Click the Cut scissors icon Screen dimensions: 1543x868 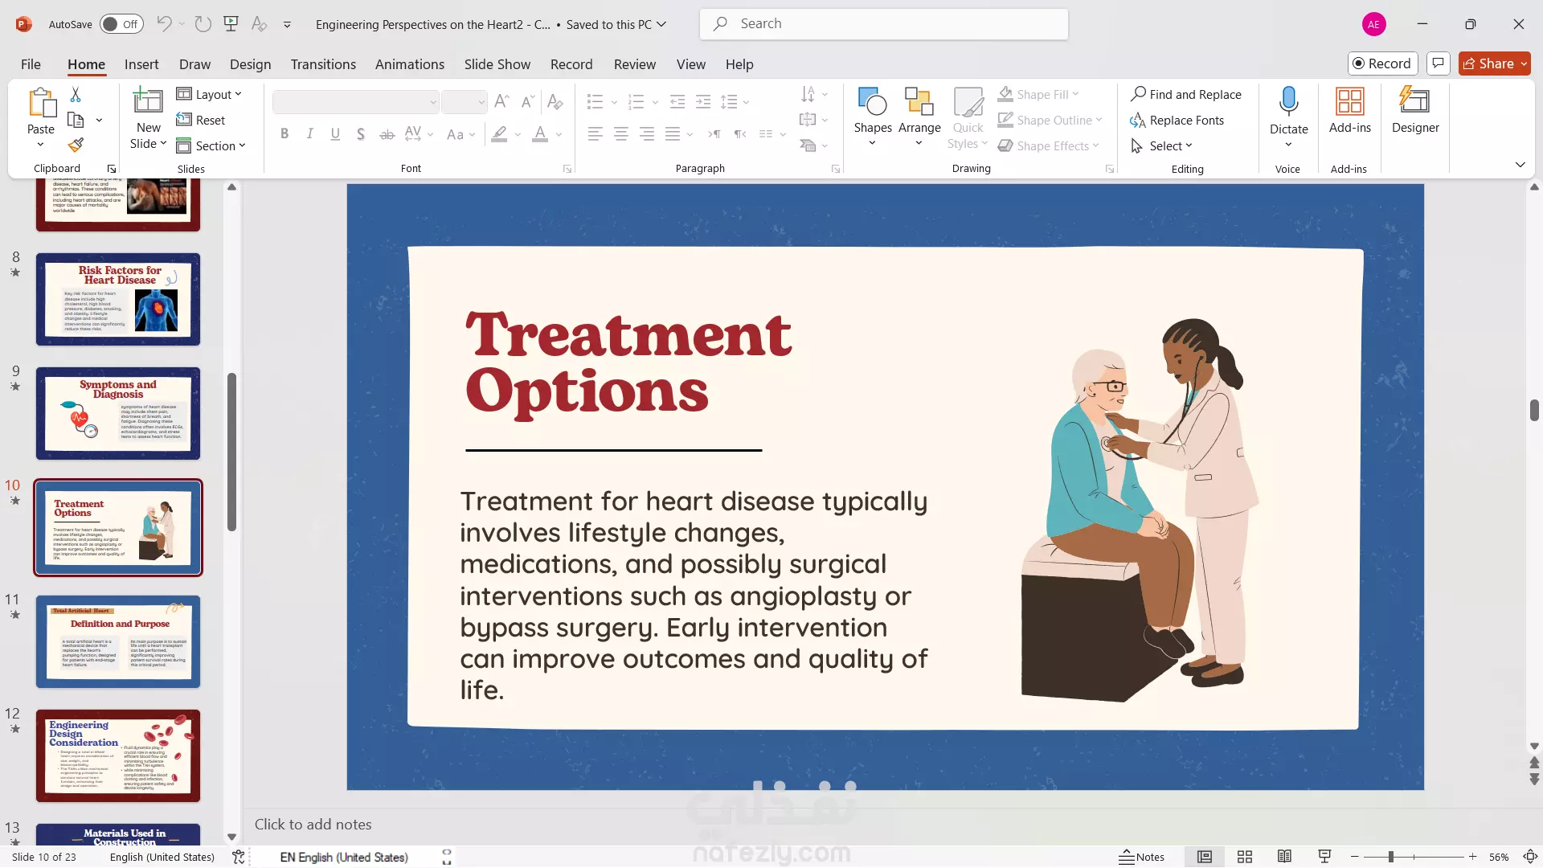(76, 95)
